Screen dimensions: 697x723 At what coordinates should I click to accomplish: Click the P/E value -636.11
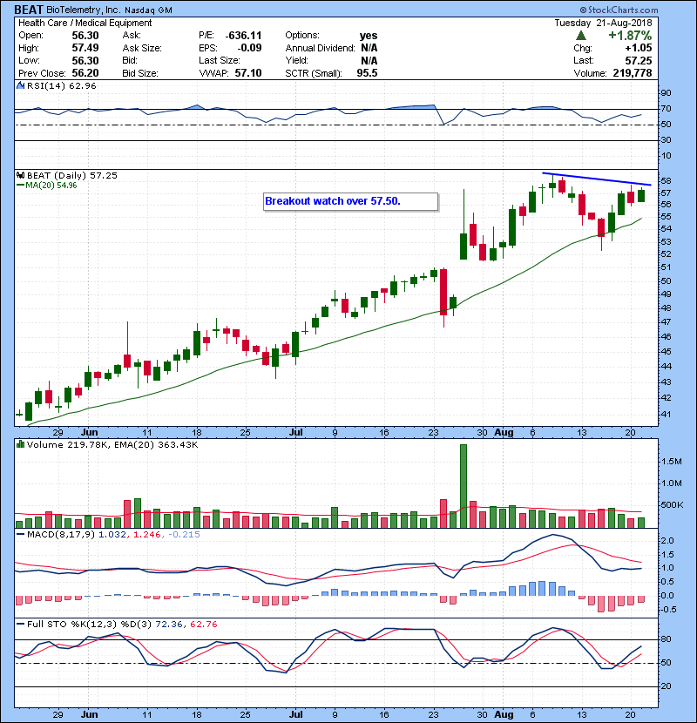(243, 36)
